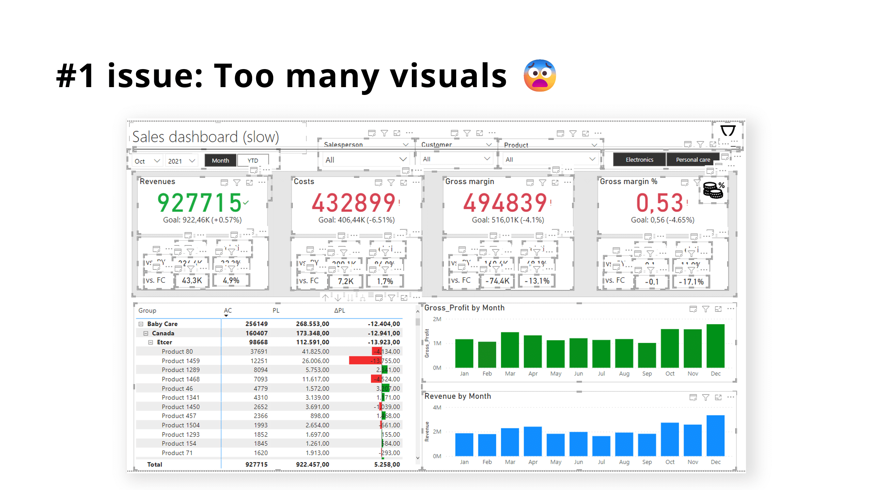The height and width of the screenshot is (490, 872).
Task: Collapse the Baby Care group row
Action: coord(141,324)
